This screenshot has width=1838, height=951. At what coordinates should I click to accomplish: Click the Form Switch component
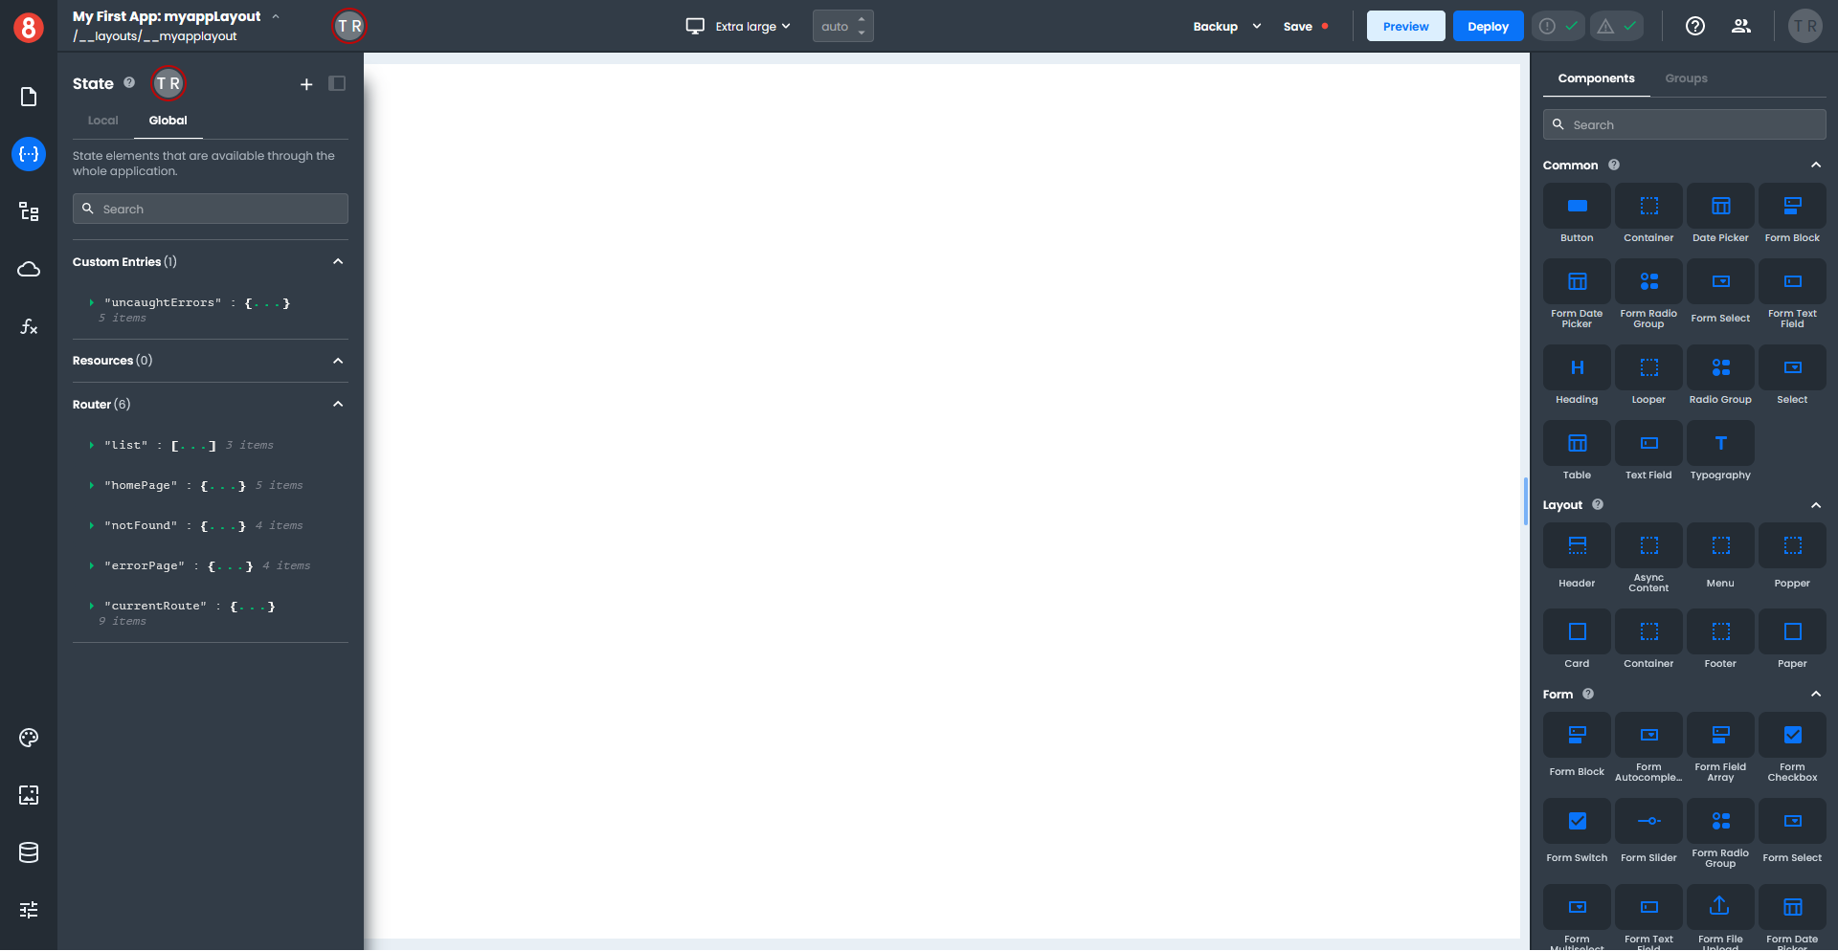(x=1577, y=822)
